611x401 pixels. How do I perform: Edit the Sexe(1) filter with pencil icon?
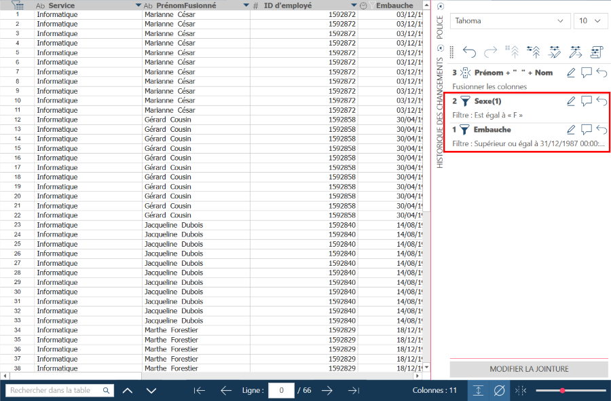(571, 101)
